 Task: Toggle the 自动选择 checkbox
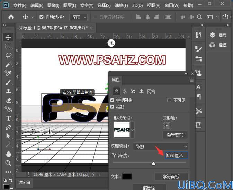click(x=41, y=17)
